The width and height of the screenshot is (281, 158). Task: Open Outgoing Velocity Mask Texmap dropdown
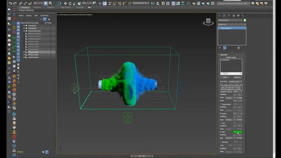230,98
